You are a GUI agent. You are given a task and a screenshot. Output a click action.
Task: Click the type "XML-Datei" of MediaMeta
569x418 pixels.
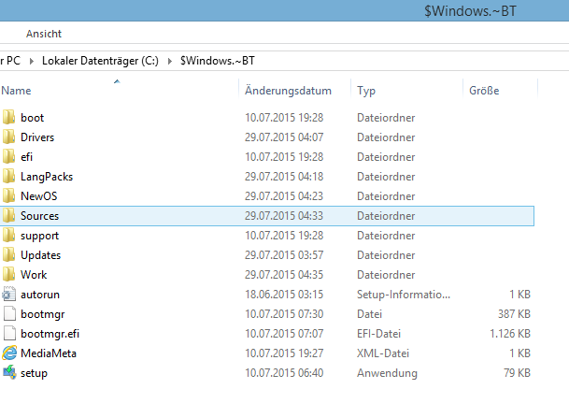pos(383,353)
